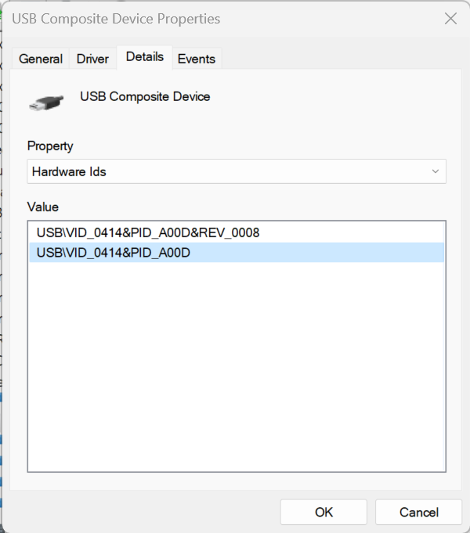Viewport: 470px width, 533px height.
Task: Open the Hardware Ids property dropdown
Action: 237,171
